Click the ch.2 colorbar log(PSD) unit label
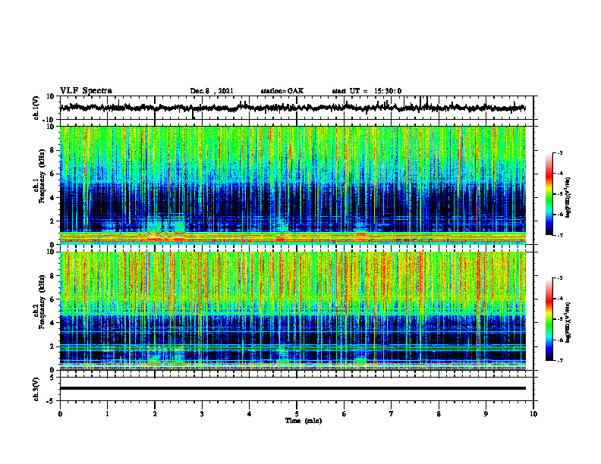This screenshot has width=601, height=464. coord(569,322)
